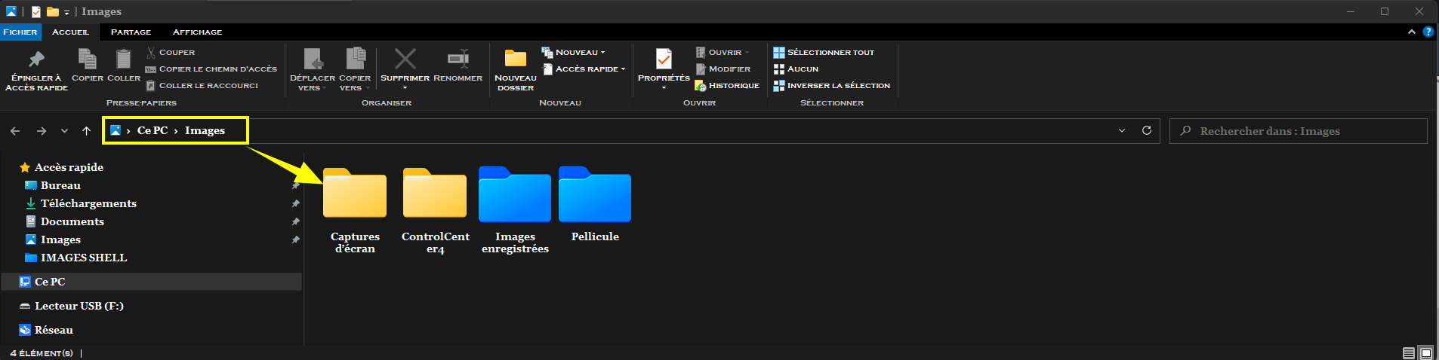Open the Accès rapide ribbon dropdown
The image size is (1439, 360).
[584, 69]
